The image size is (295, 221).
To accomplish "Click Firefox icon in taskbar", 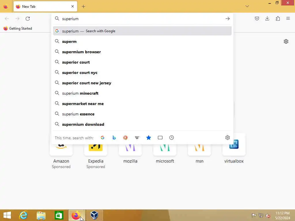I will tap(76, 215).
